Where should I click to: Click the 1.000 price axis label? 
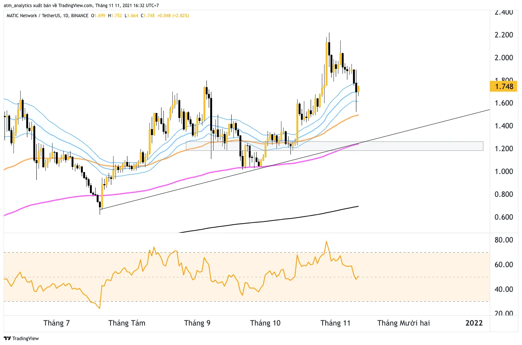pyautogui.click(x=504, y=171)
